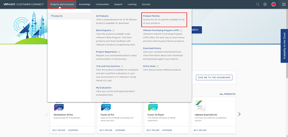
Task: Open the Support menu
Action: [x=118, y=4]
